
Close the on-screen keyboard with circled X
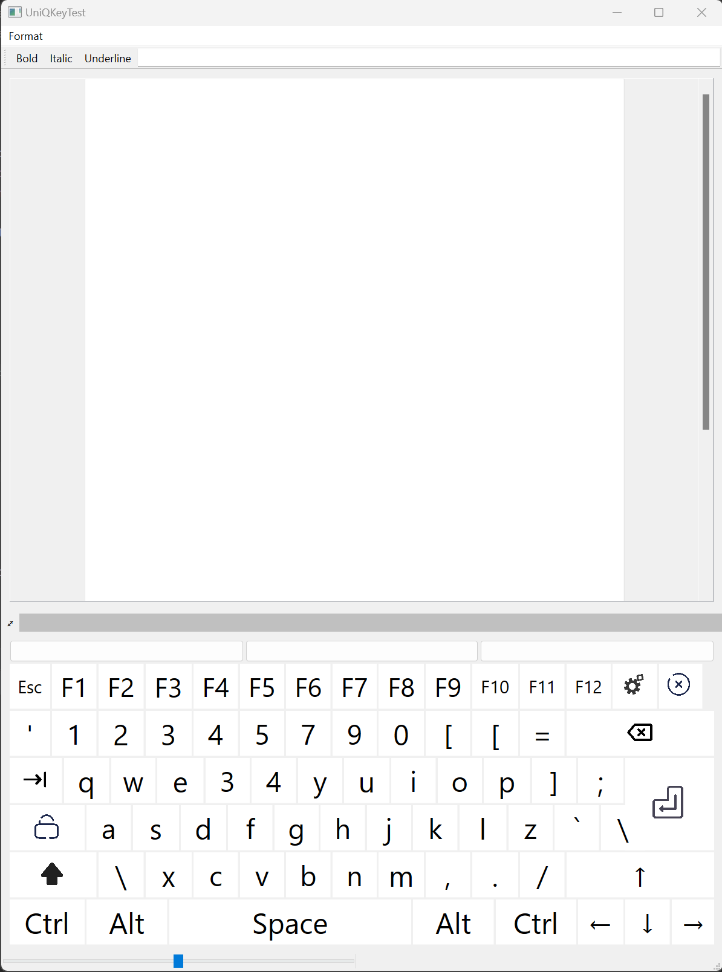(x=679, y=686)
